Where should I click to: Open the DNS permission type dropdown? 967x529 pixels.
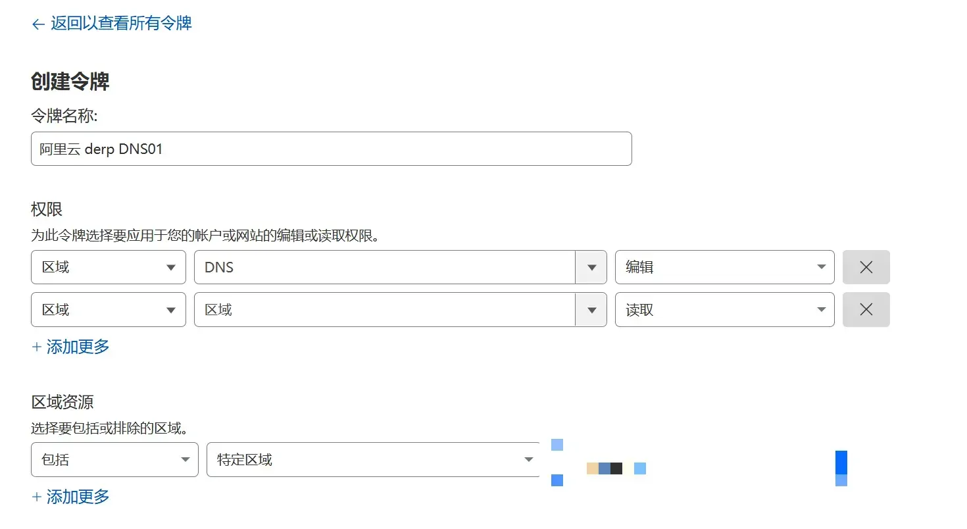click(x=400, y=267)
